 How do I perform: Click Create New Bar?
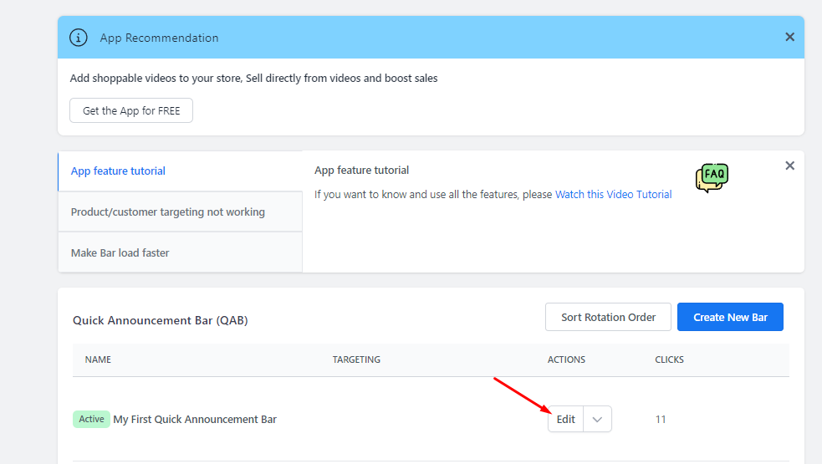(x=730, y=317)
